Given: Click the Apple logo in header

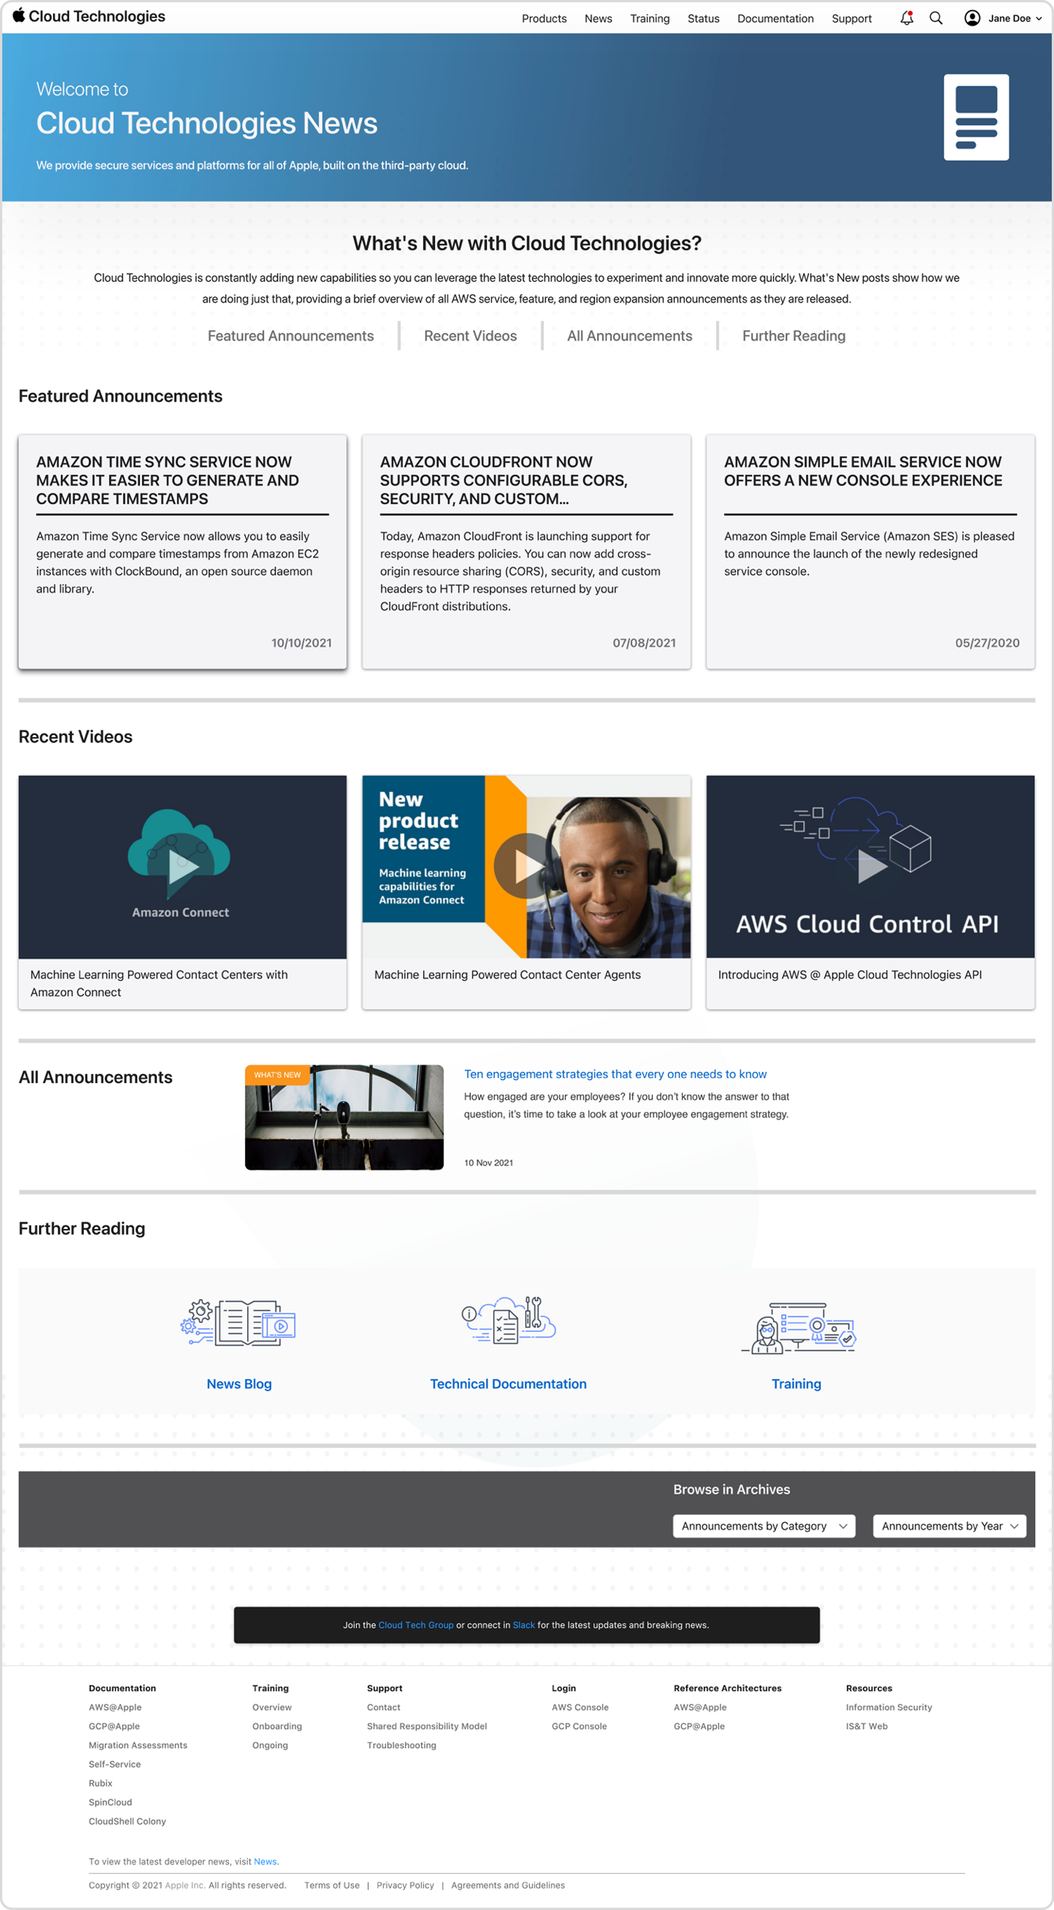Looking at the screenshot, I should (19, 16).
